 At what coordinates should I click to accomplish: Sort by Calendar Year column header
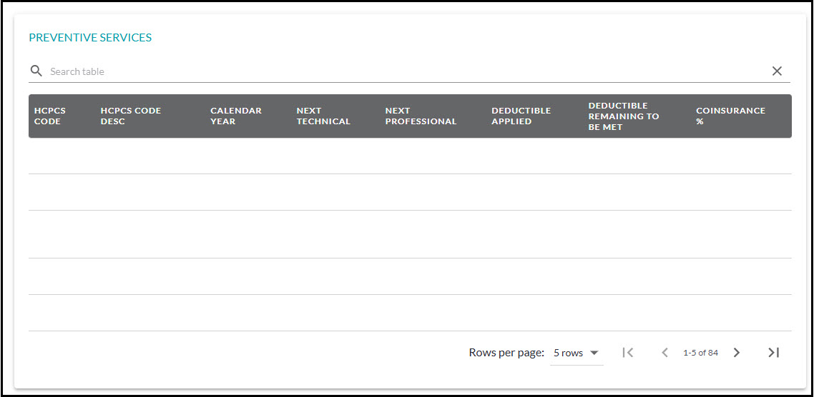click(236, 116)
